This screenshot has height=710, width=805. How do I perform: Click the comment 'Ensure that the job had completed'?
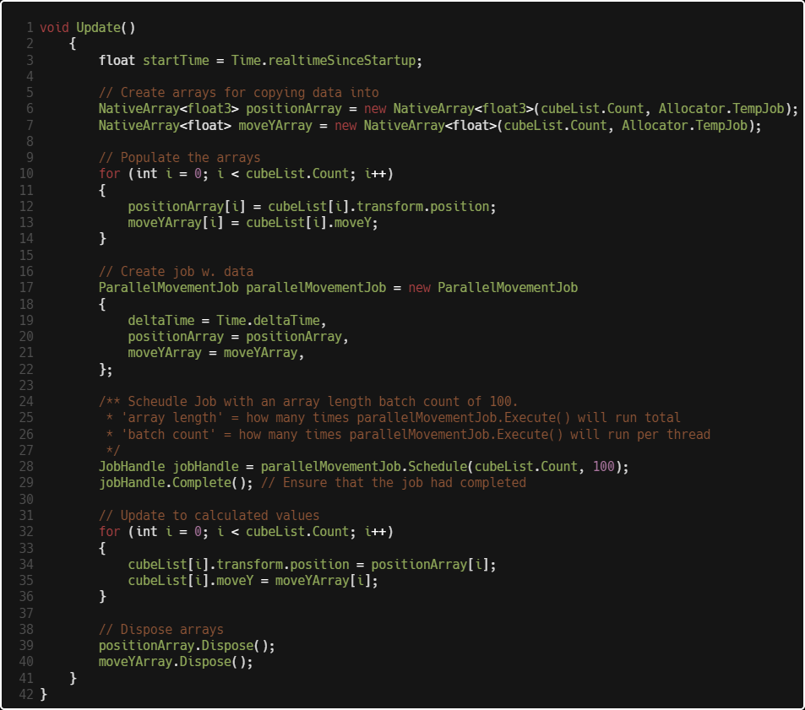click(394, 483)
